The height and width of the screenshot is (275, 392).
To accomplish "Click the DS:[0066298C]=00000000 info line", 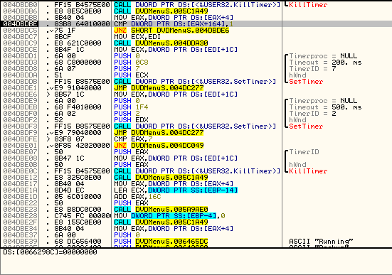I will pyautogui.click(x=50, y=252).
